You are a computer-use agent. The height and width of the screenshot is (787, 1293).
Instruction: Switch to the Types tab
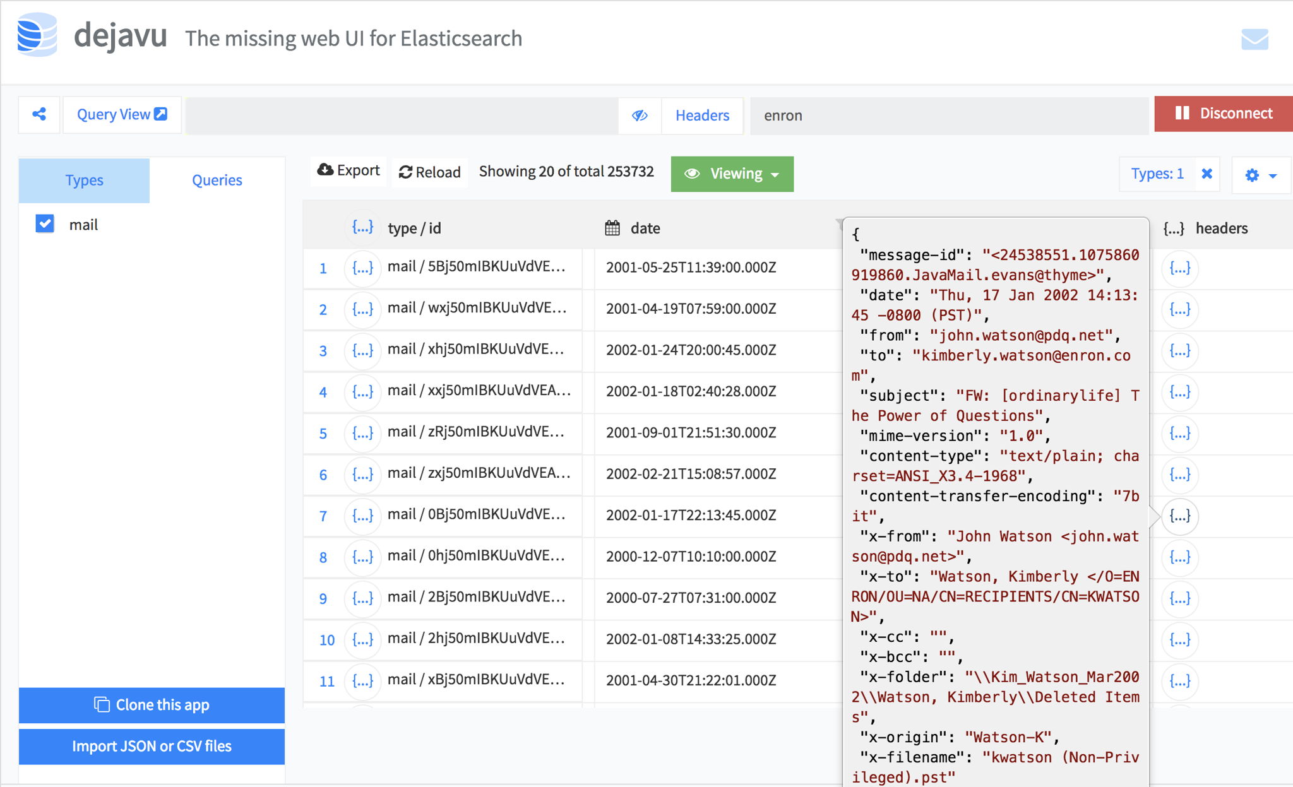(x=84, y=180)
